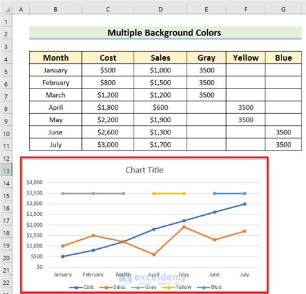Click the 'Sales' header cell

(160, 58)
